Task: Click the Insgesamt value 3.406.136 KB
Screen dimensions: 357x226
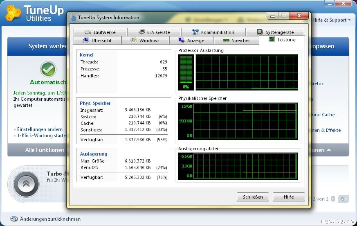Action: (137, 110)
